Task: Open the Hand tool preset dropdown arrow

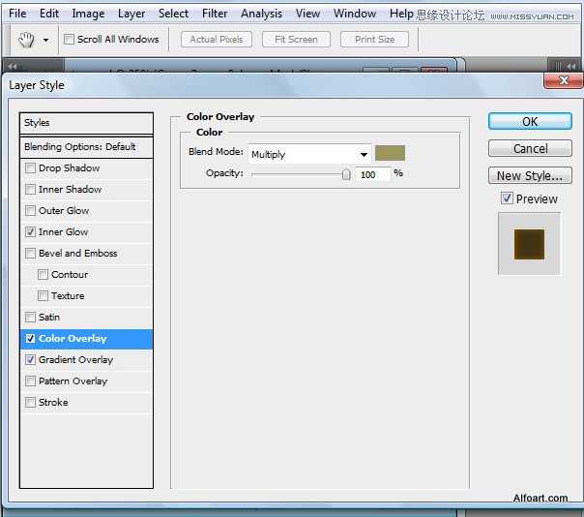Action: click(45, 40)
